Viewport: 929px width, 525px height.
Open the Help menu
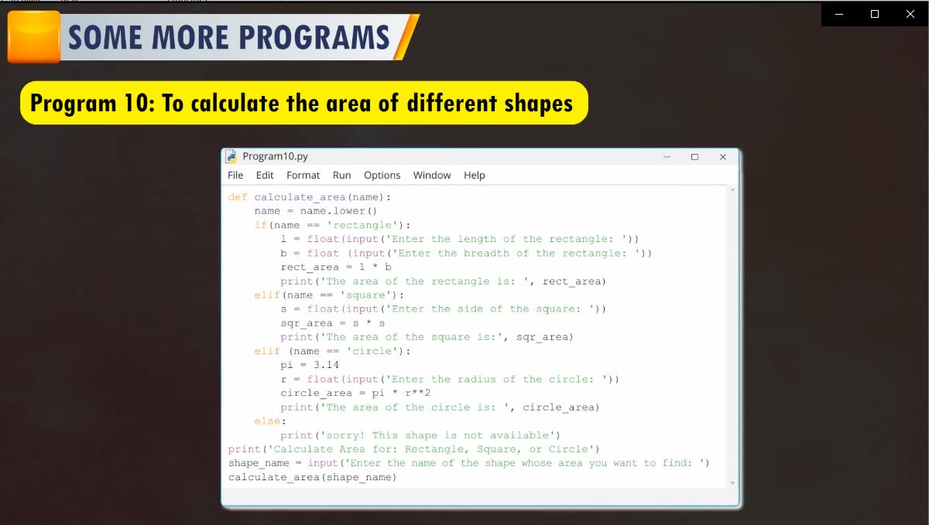[x=475, y=176]
